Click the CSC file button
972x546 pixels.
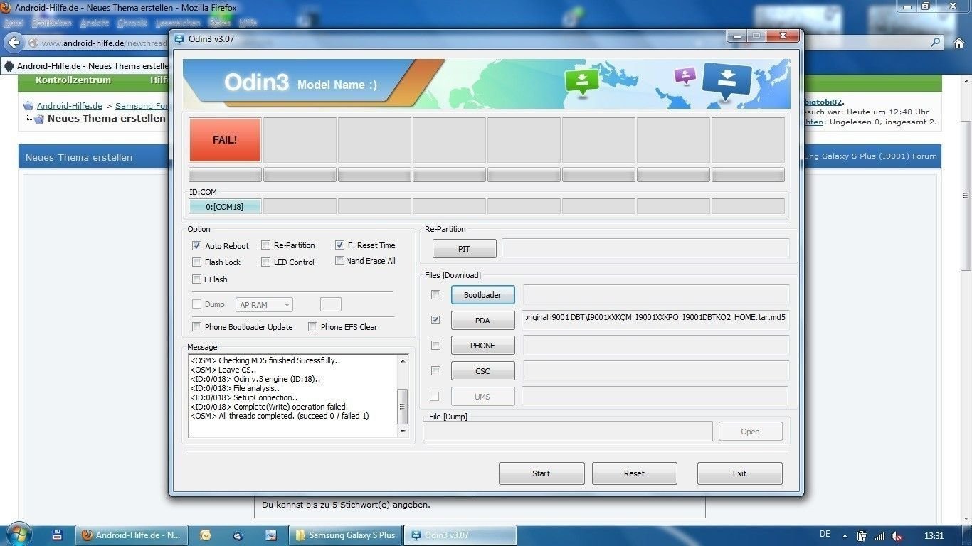(x=482, y=371)
